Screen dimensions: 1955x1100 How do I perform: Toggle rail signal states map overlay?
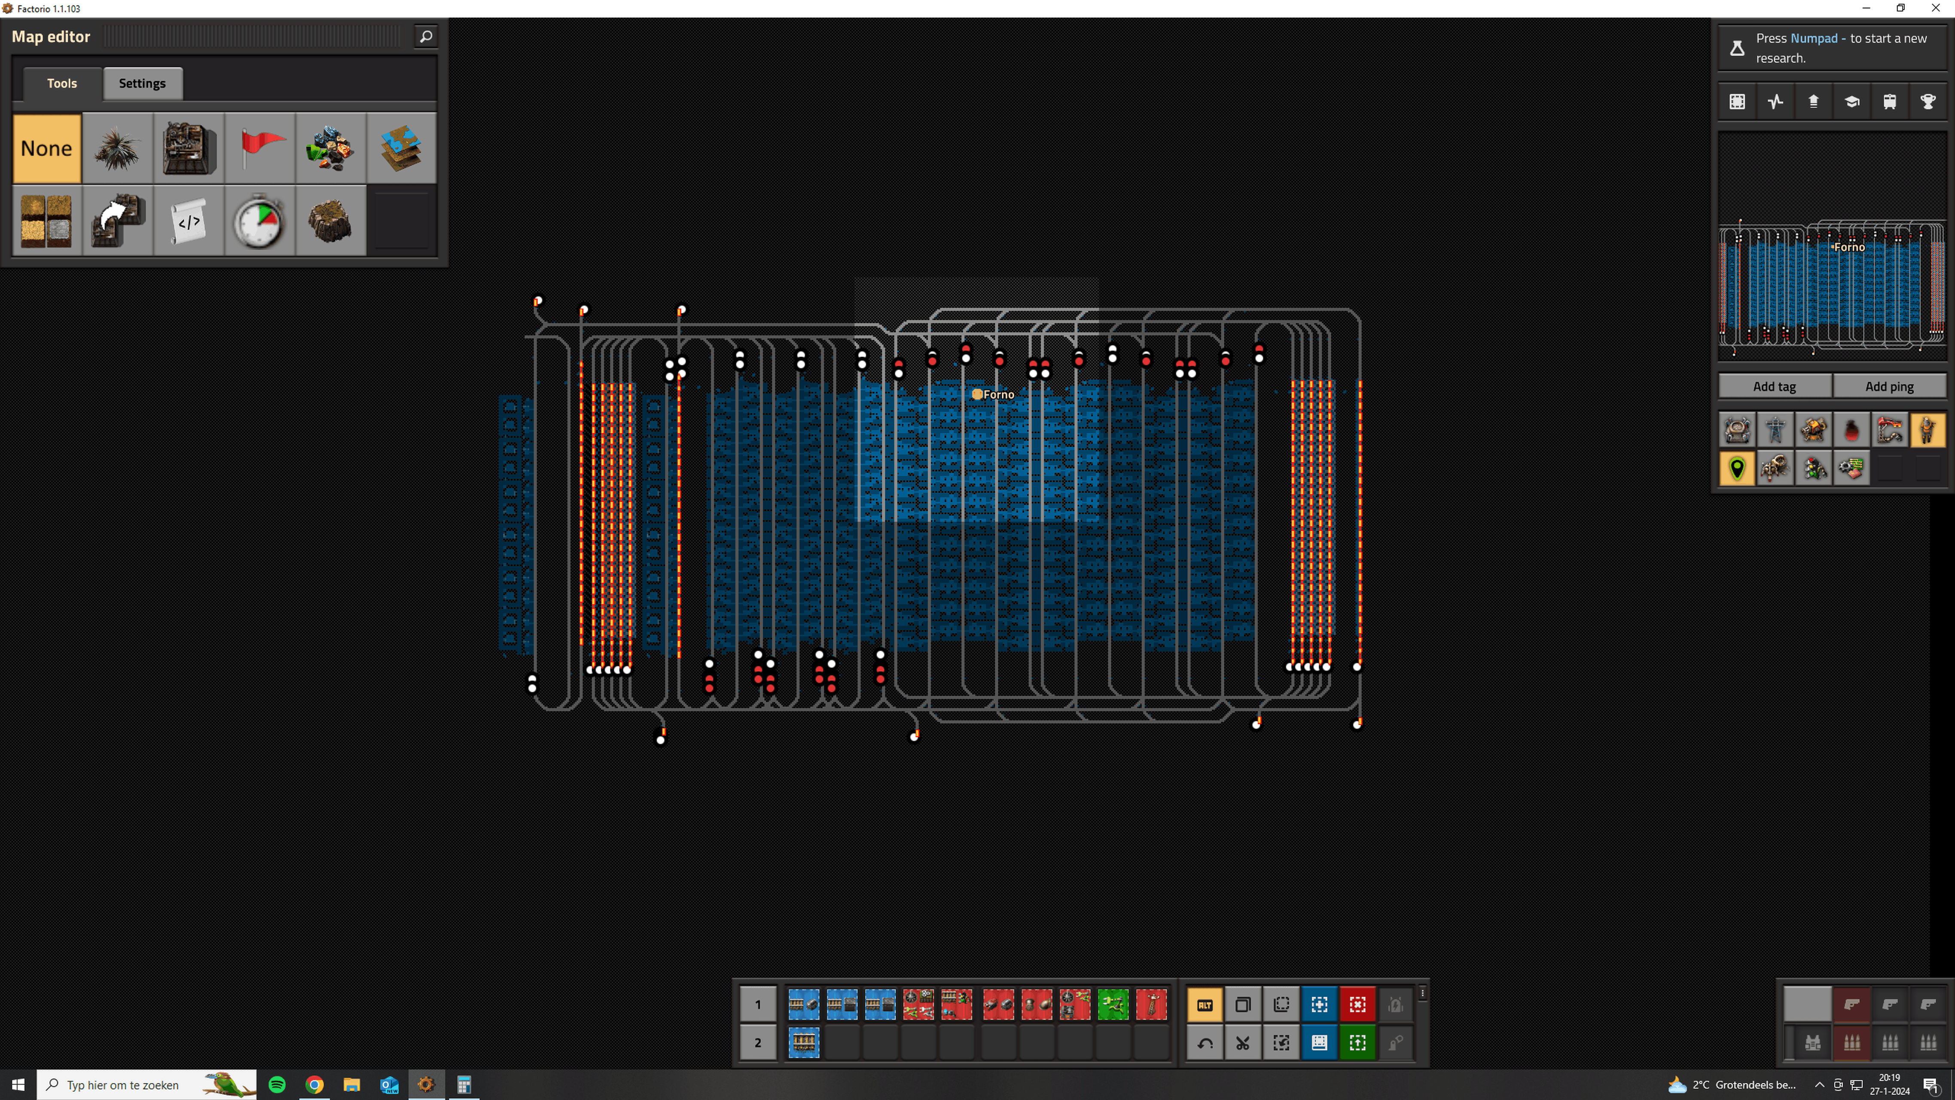tap(1813, 468)
